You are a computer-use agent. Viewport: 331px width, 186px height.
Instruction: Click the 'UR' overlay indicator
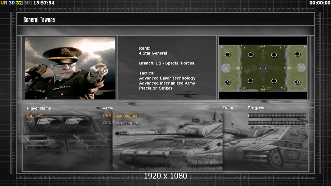4,3
